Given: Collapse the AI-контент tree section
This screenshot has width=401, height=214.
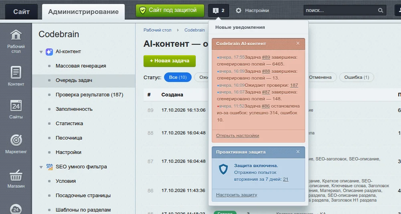Looking at the screenshot, I should click(x=41, y=52).
